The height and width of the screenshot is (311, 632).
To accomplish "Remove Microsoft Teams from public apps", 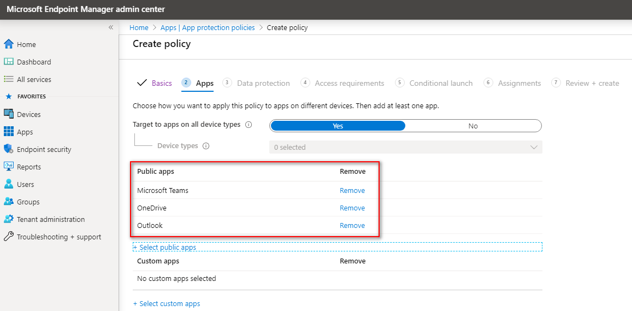I will tap(352, 190).
